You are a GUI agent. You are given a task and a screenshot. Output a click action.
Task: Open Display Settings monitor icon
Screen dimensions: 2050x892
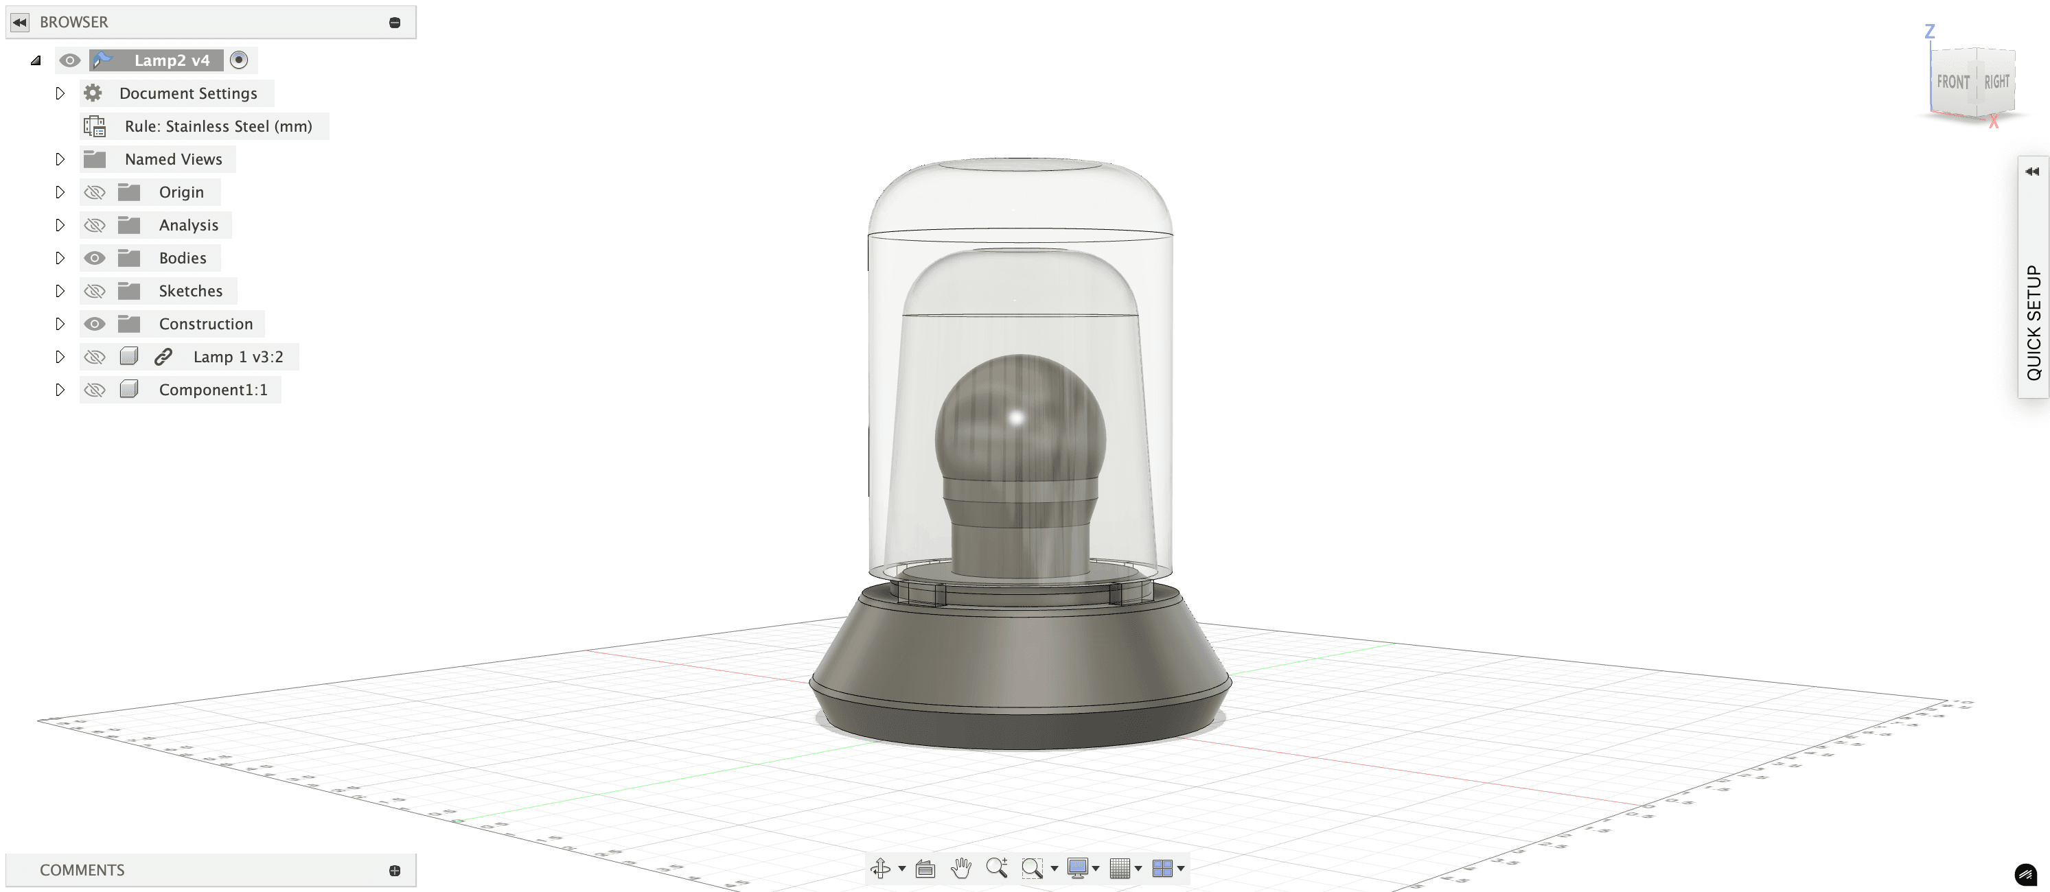pyautogui.click(x=1078, y=868)
